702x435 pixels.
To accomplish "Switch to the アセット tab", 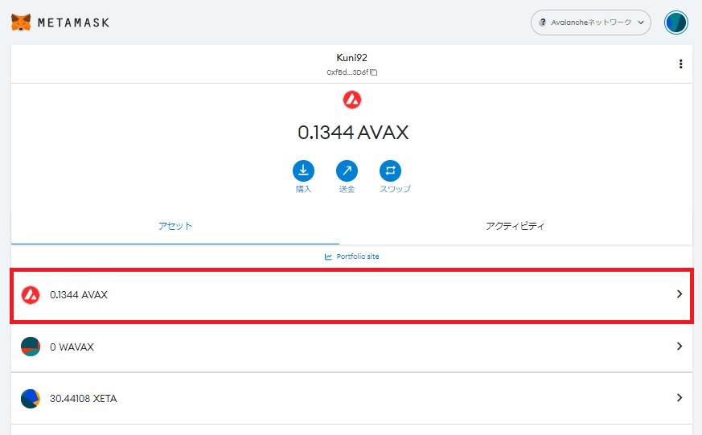I will (175, 226).
